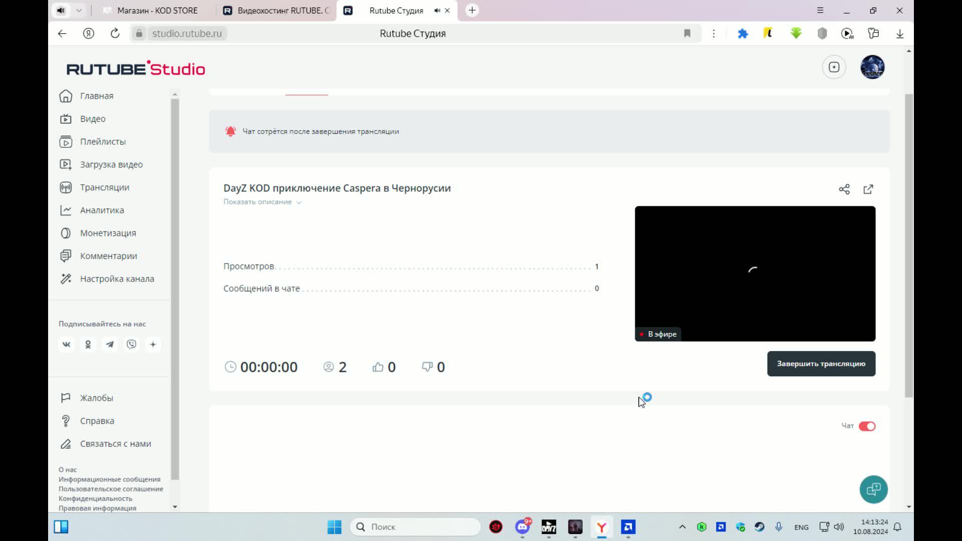
Task: Click the О нас footer link
Action: pyautogui.click(x=68, y=469)
